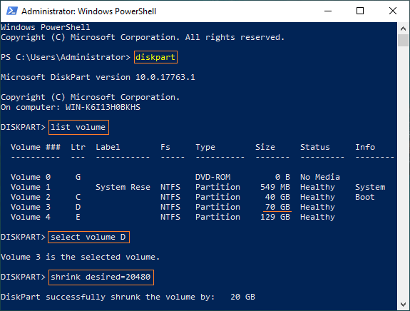The image size is (410, 311).
Task: Click the 'No Media' status entry
Action: pyautogui.click(x=320, y=177)
